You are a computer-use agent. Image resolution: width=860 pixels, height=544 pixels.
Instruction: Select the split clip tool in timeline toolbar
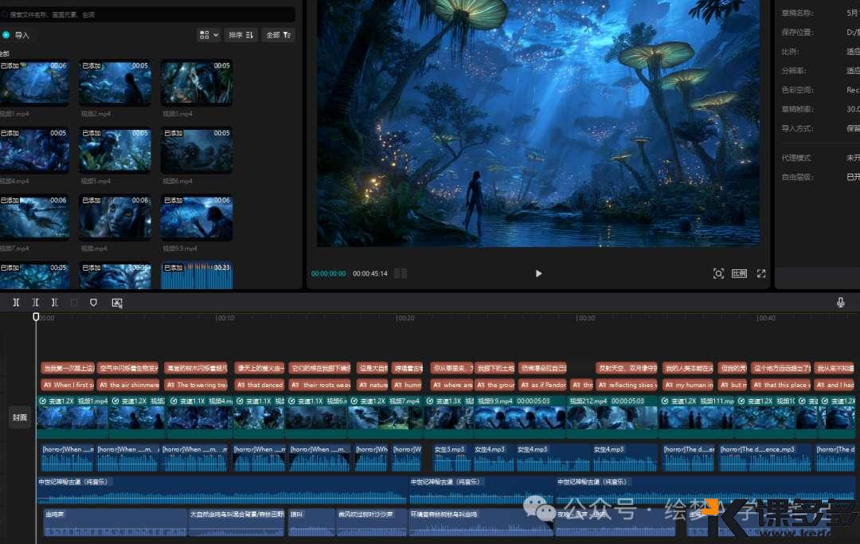click(17, 302)
